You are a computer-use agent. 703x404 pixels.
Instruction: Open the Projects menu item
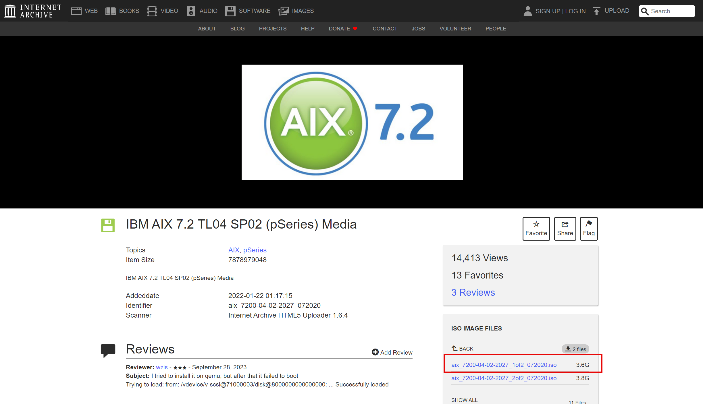[x=273, y=29]
